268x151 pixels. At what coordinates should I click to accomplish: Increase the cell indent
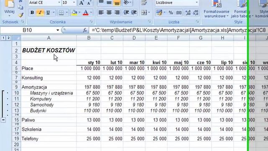pos(134,13)
